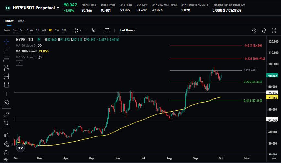Select the 4H timeframe
Viewport: 281px width, 163px height.
point(44,30)
